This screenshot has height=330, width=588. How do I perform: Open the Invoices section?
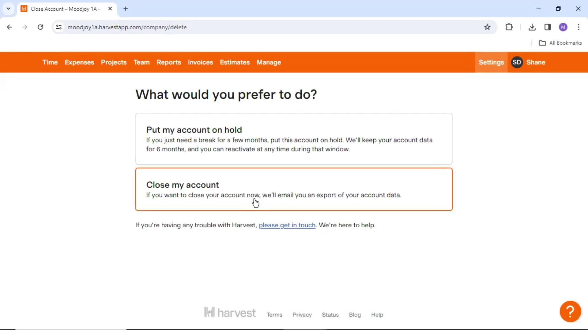(200, 62)
